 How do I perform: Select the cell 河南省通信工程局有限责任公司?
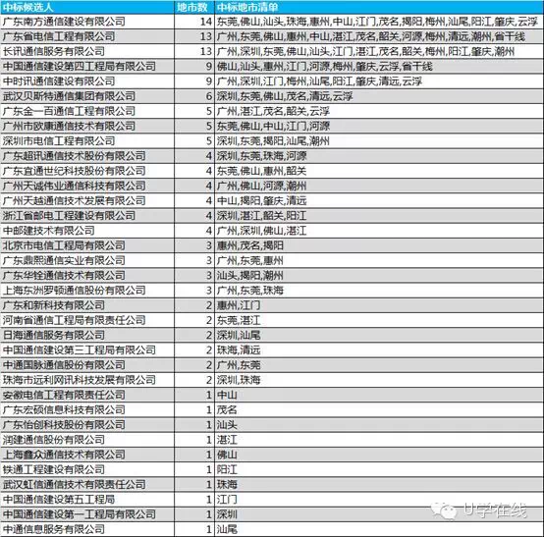(x=87, y=320)
